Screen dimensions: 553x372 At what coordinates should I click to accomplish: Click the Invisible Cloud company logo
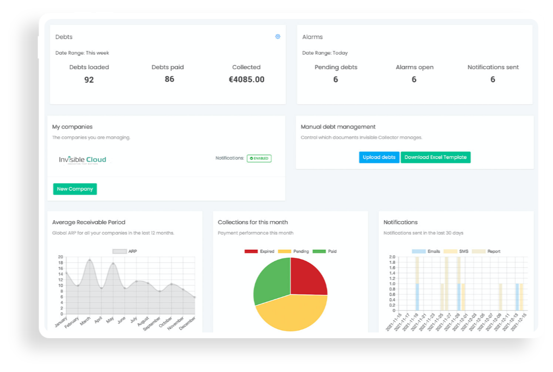tap(82, 160)
